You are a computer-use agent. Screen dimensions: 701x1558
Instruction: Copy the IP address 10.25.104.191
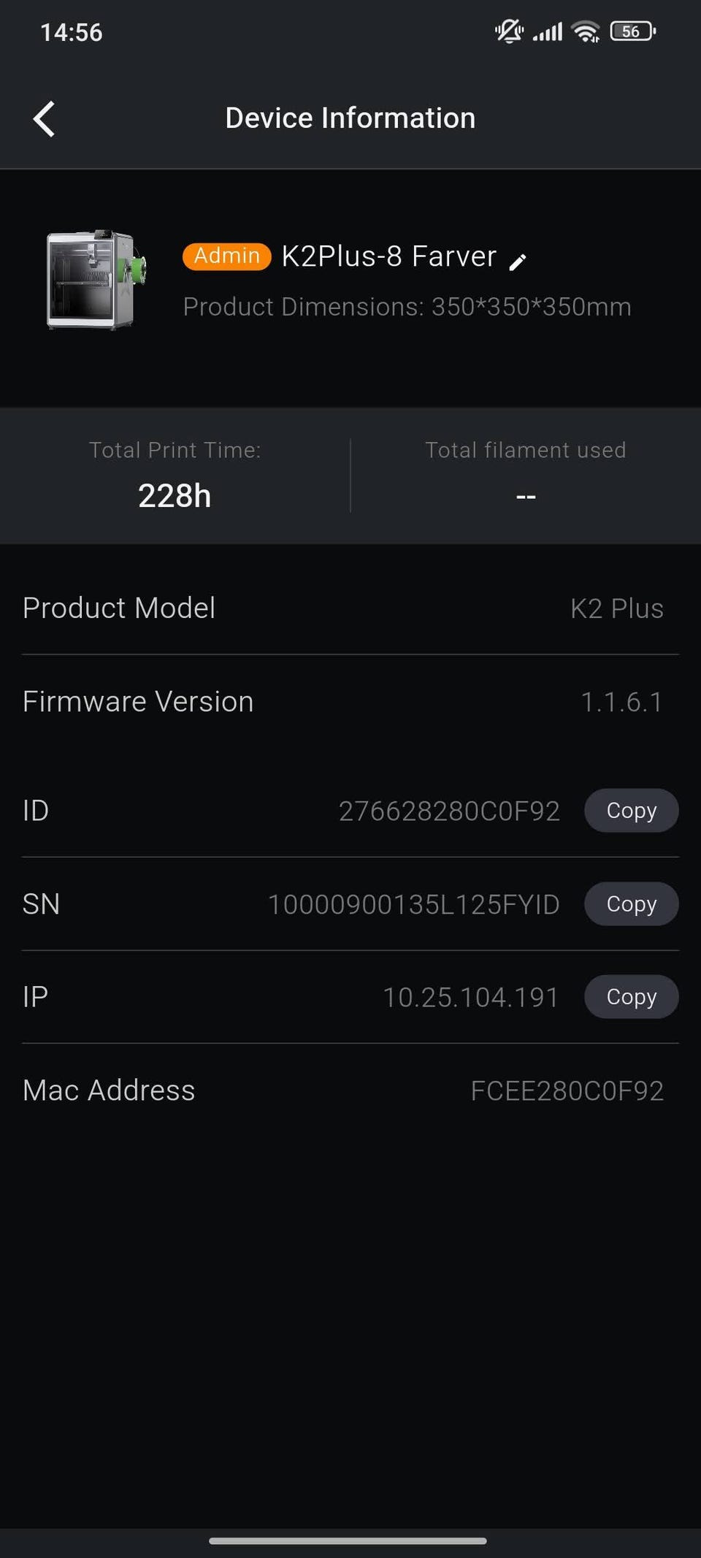point(631,997)
